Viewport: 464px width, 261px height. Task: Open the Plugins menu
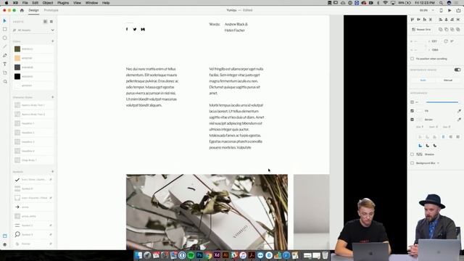tap(63, 3)
